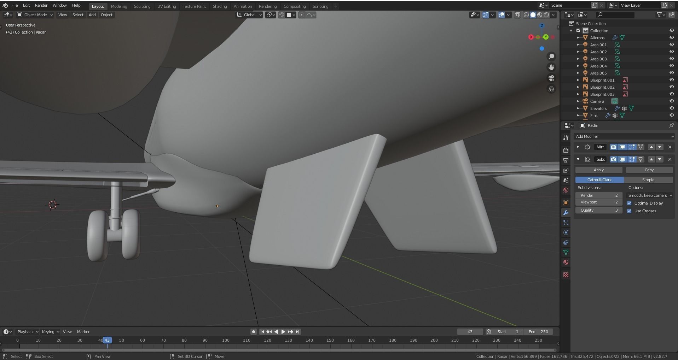Open the Object properties tab
Image resolution: width=678 pixels, height=360 pixels.
pyautogui.click(x=566, y=203)
